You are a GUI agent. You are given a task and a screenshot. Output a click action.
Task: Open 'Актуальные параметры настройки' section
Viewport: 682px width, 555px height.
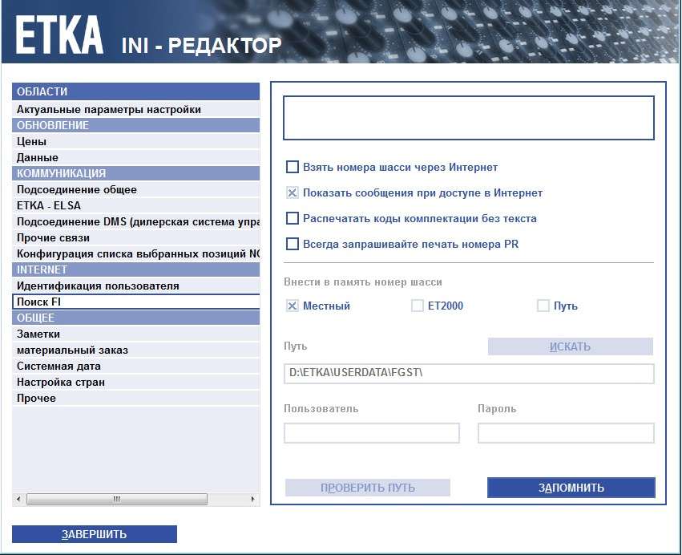click(x=135, y=109)
